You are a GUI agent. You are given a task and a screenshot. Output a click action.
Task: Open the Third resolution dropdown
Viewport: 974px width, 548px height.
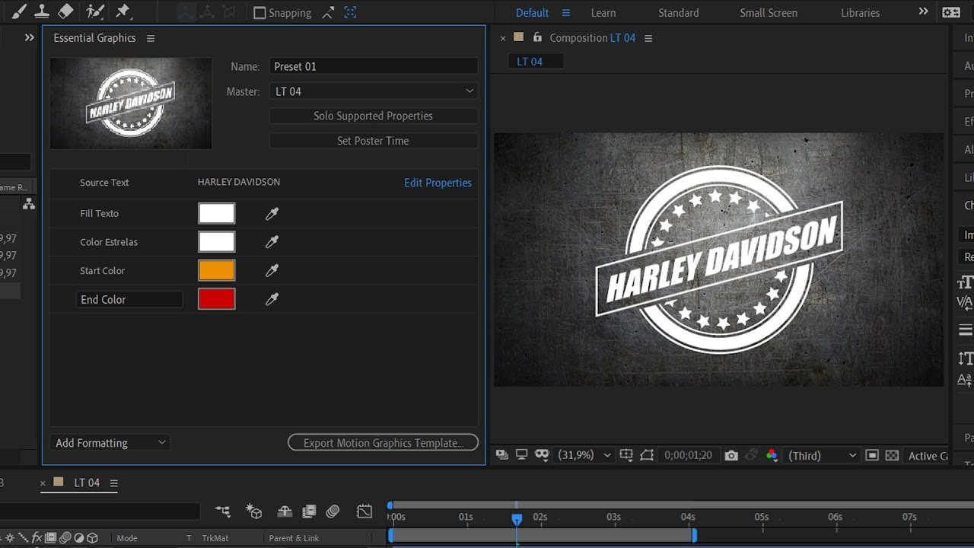point(822,455)
